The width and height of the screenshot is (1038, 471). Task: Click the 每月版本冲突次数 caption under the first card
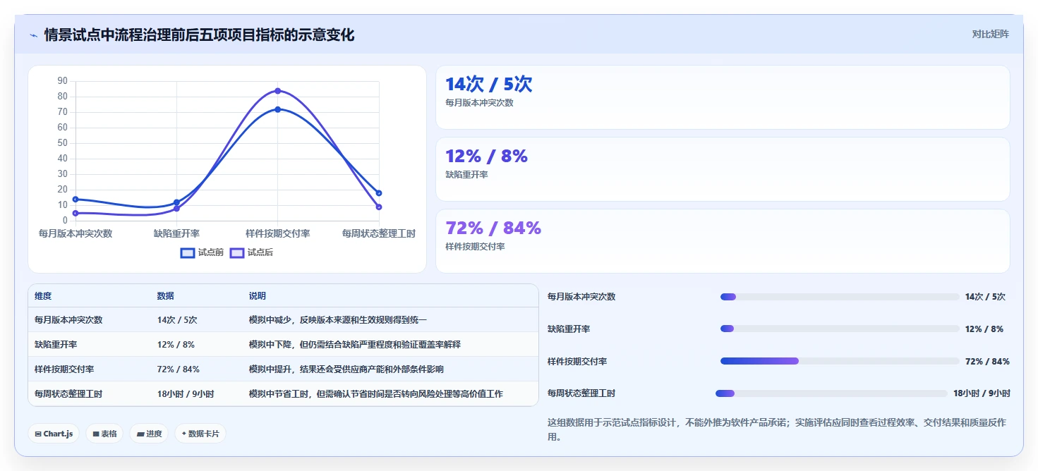(x=479, y=103)
